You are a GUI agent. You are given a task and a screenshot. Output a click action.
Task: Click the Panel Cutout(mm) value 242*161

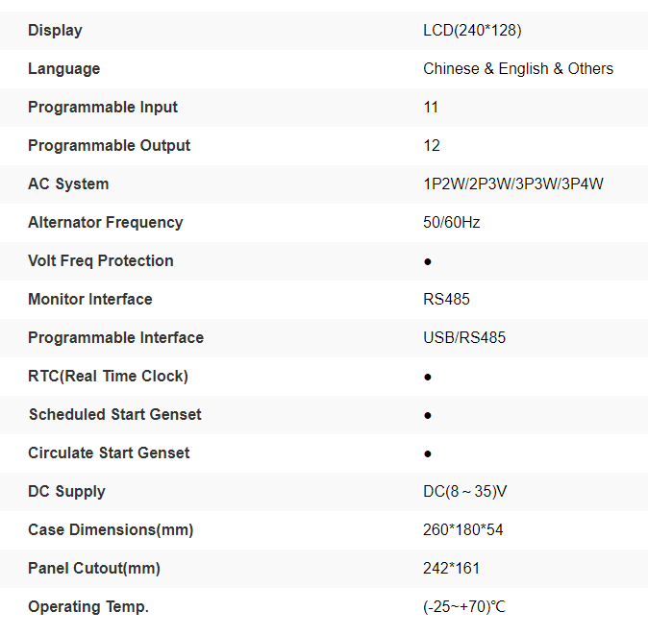tap(451, 569)
